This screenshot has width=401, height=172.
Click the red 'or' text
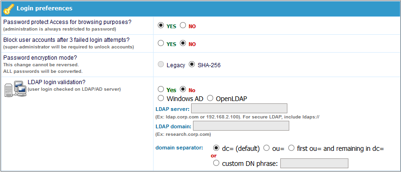click(x=214, y=156)
